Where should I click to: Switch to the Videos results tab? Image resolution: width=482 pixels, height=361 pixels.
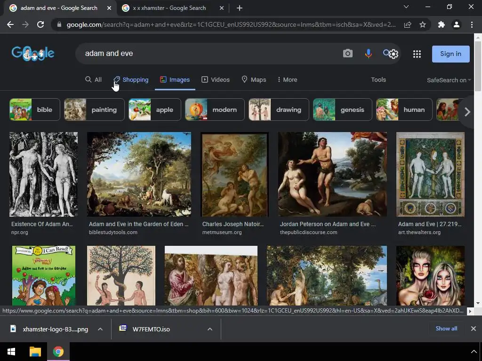[216, 80]
